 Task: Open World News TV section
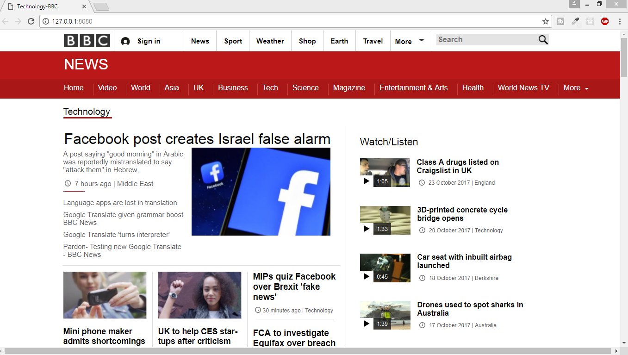523,88
